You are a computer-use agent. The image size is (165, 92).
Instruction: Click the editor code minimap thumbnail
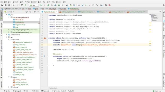pos(155,18)
